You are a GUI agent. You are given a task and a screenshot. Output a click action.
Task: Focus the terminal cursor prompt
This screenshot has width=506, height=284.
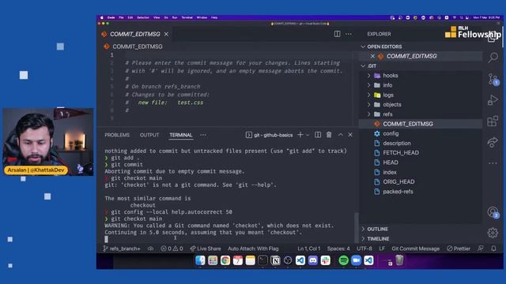[x=107, y=239]
